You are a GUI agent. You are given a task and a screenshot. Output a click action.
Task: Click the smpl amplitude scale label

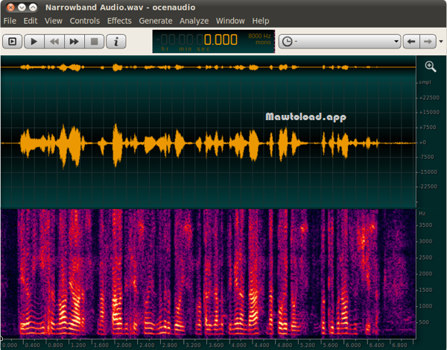[x=425, y=82]
